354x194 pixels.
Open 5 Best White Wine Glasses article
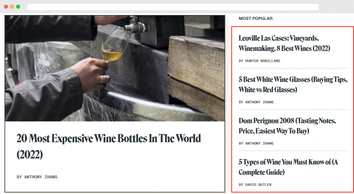293,84
